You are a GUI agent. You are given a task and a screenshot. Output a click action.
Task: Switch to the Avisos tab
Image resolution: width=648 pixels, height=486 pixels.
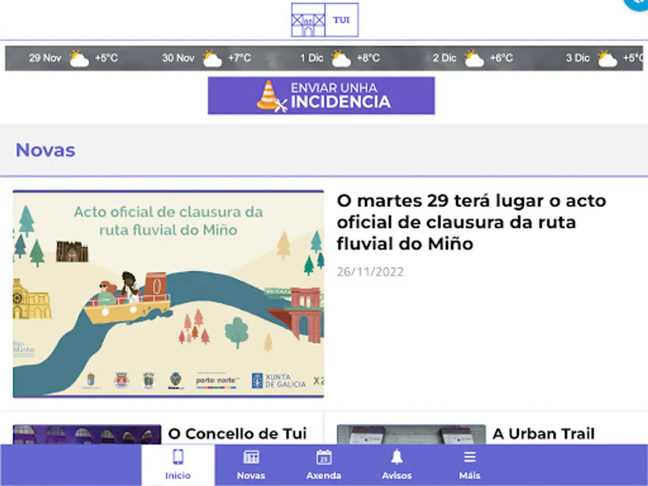click(x=397, y=464)
